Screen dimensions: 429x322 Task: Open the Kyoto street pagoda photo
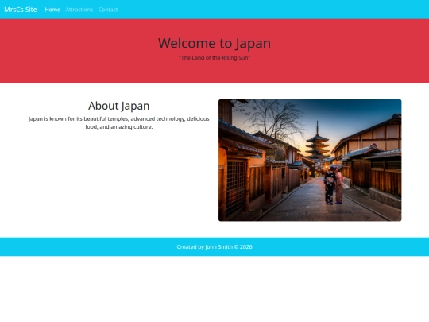point(310,160)
